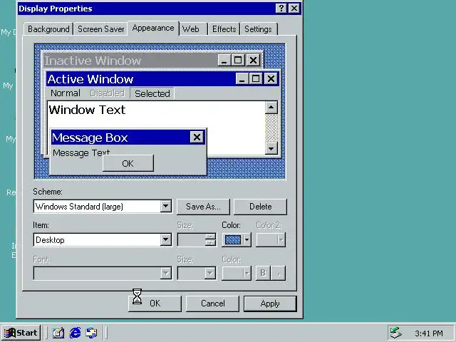Select the Appearance tab
This screenshot has width=456, height=342.
pyautogui.click(x=153, y=28)
